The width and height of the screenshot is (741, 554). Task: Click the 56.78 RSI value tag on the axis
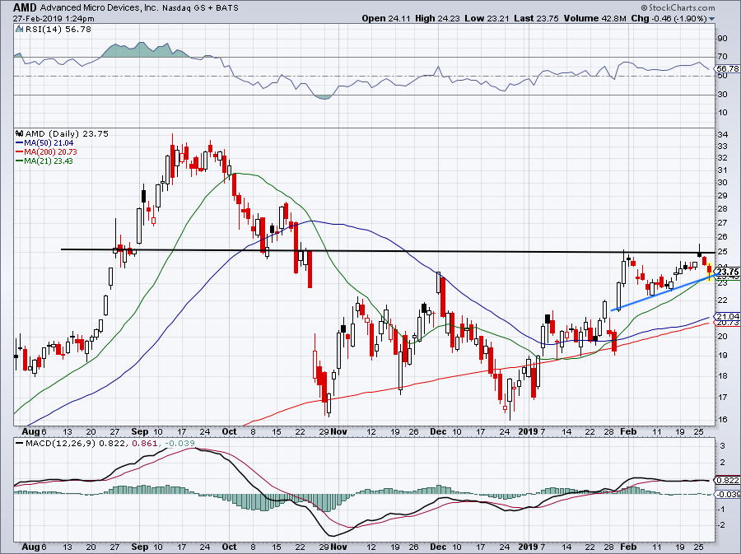click(728, 69)
